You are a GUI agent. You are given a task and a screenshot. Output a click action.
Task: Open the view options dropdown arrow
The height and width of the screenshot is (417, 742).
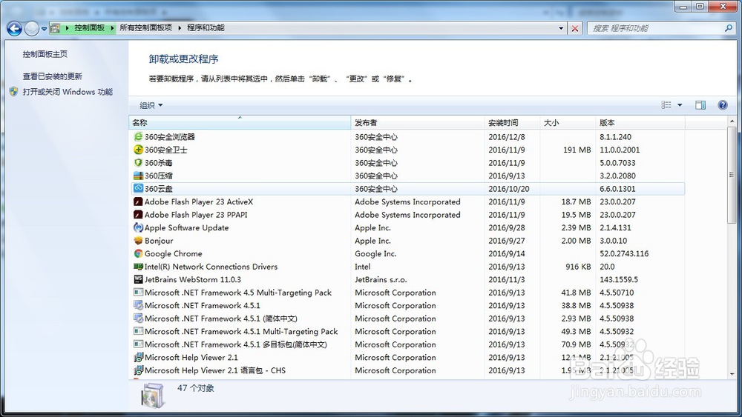[680, 105]
